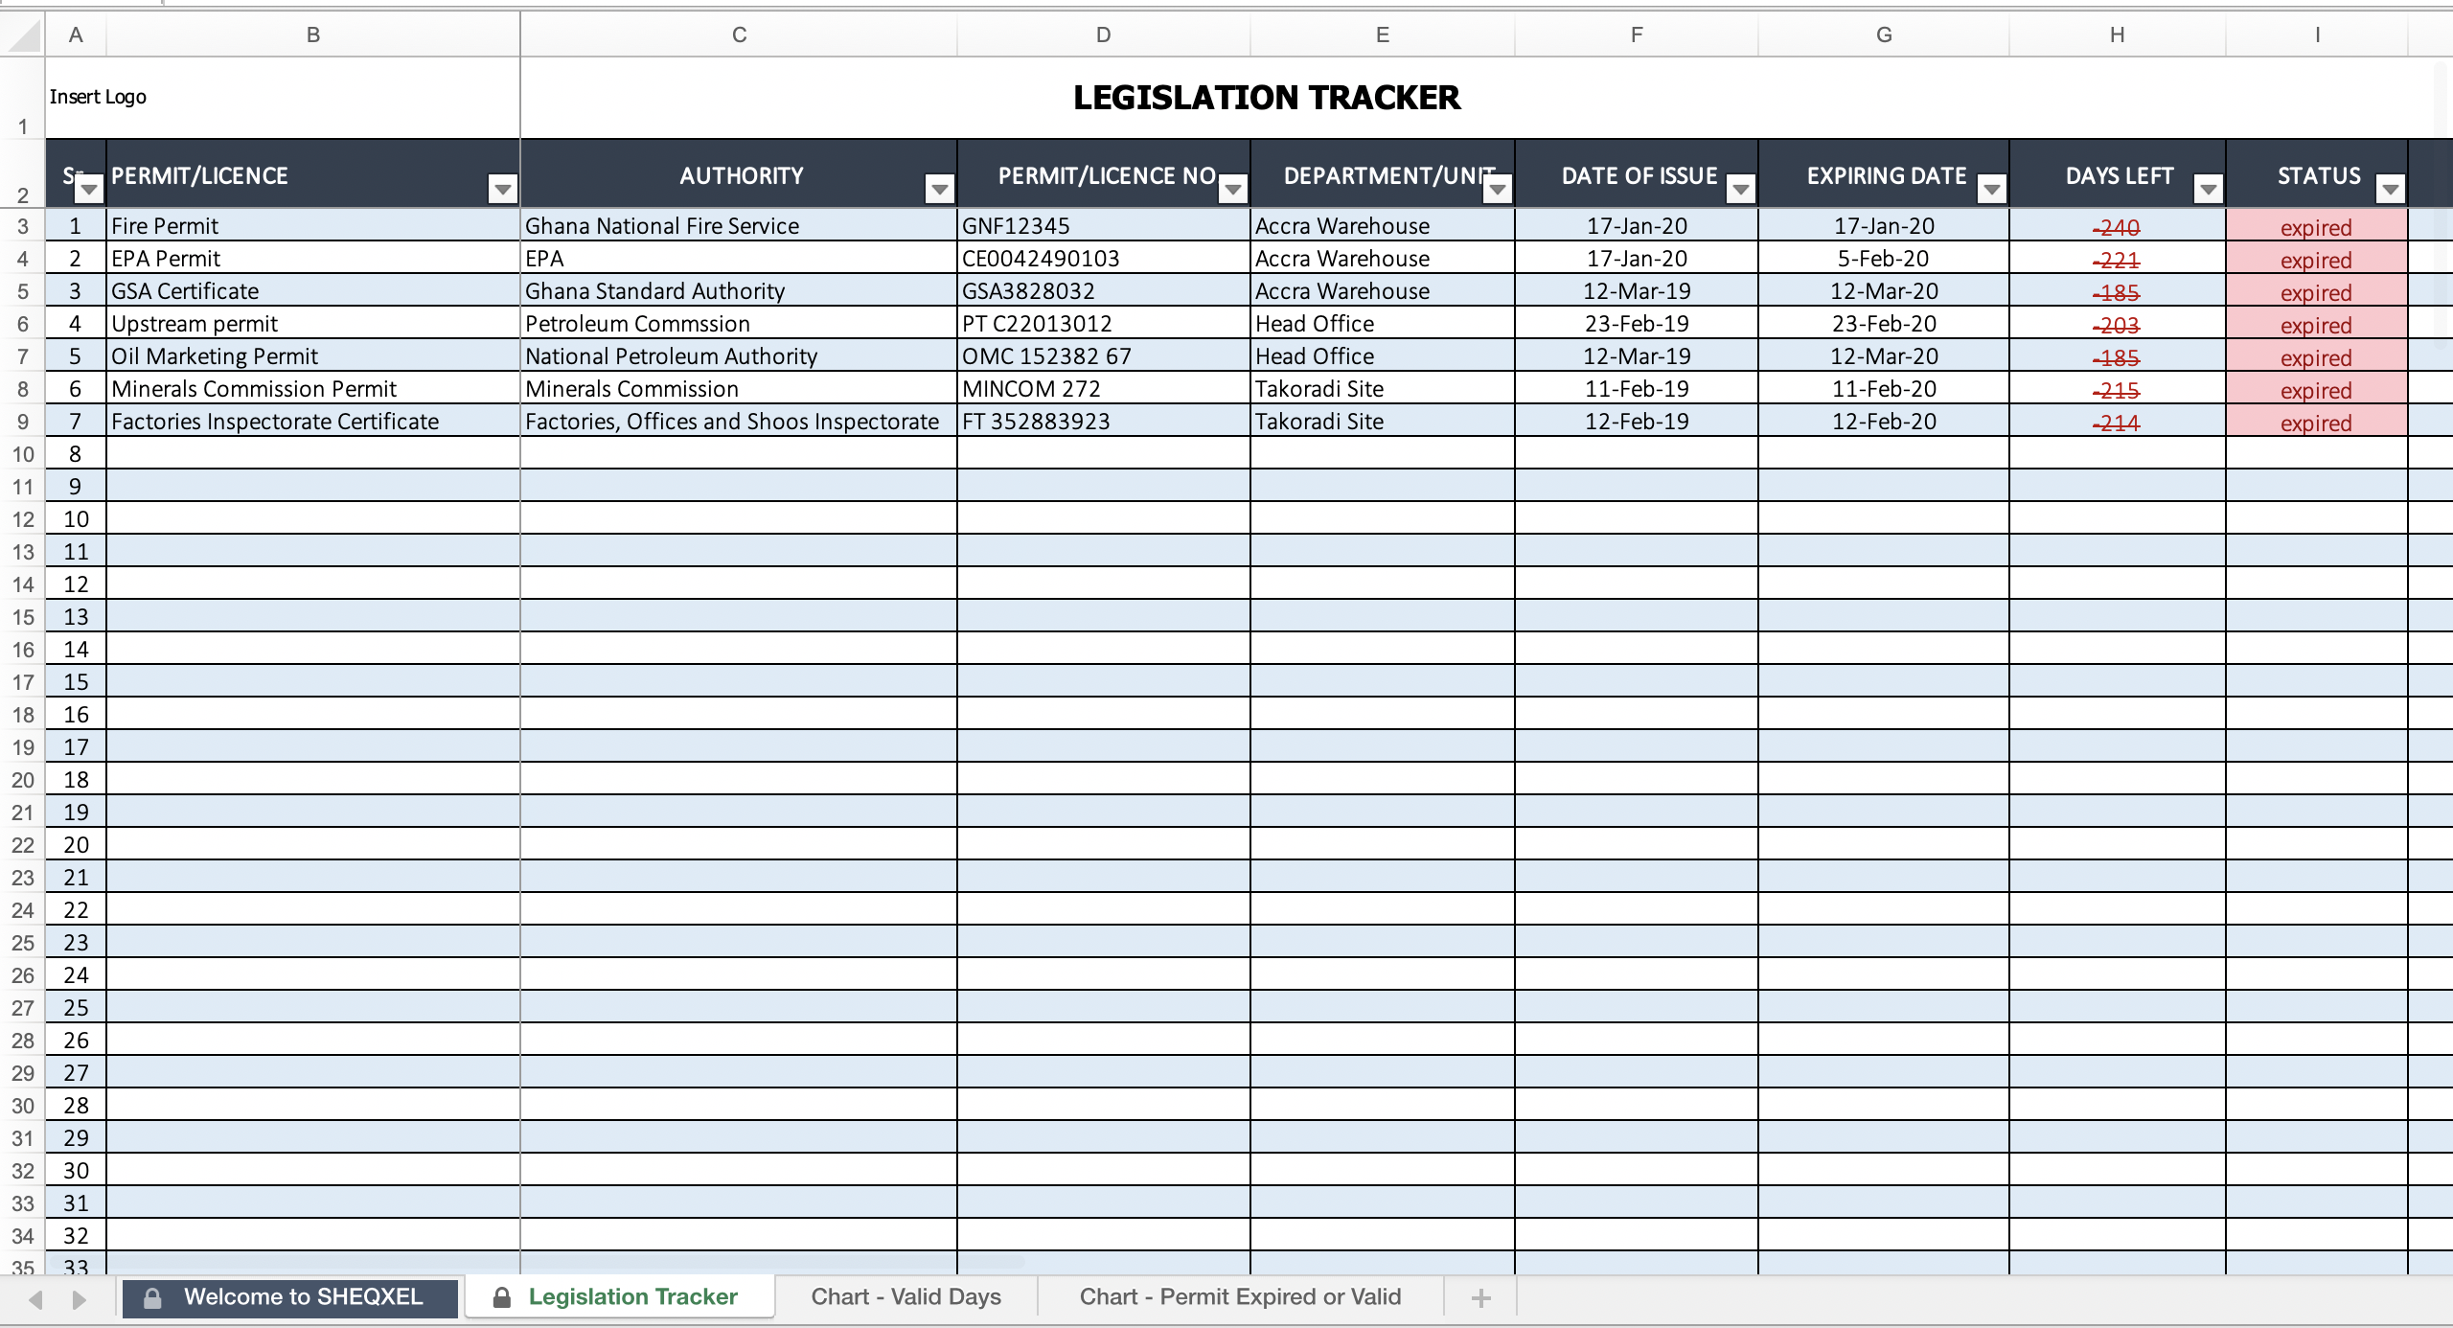This screenshot has height=1328, width=2453.
Task: Add a new worksheet with the plus icon
Action: coord(1480,1296)
